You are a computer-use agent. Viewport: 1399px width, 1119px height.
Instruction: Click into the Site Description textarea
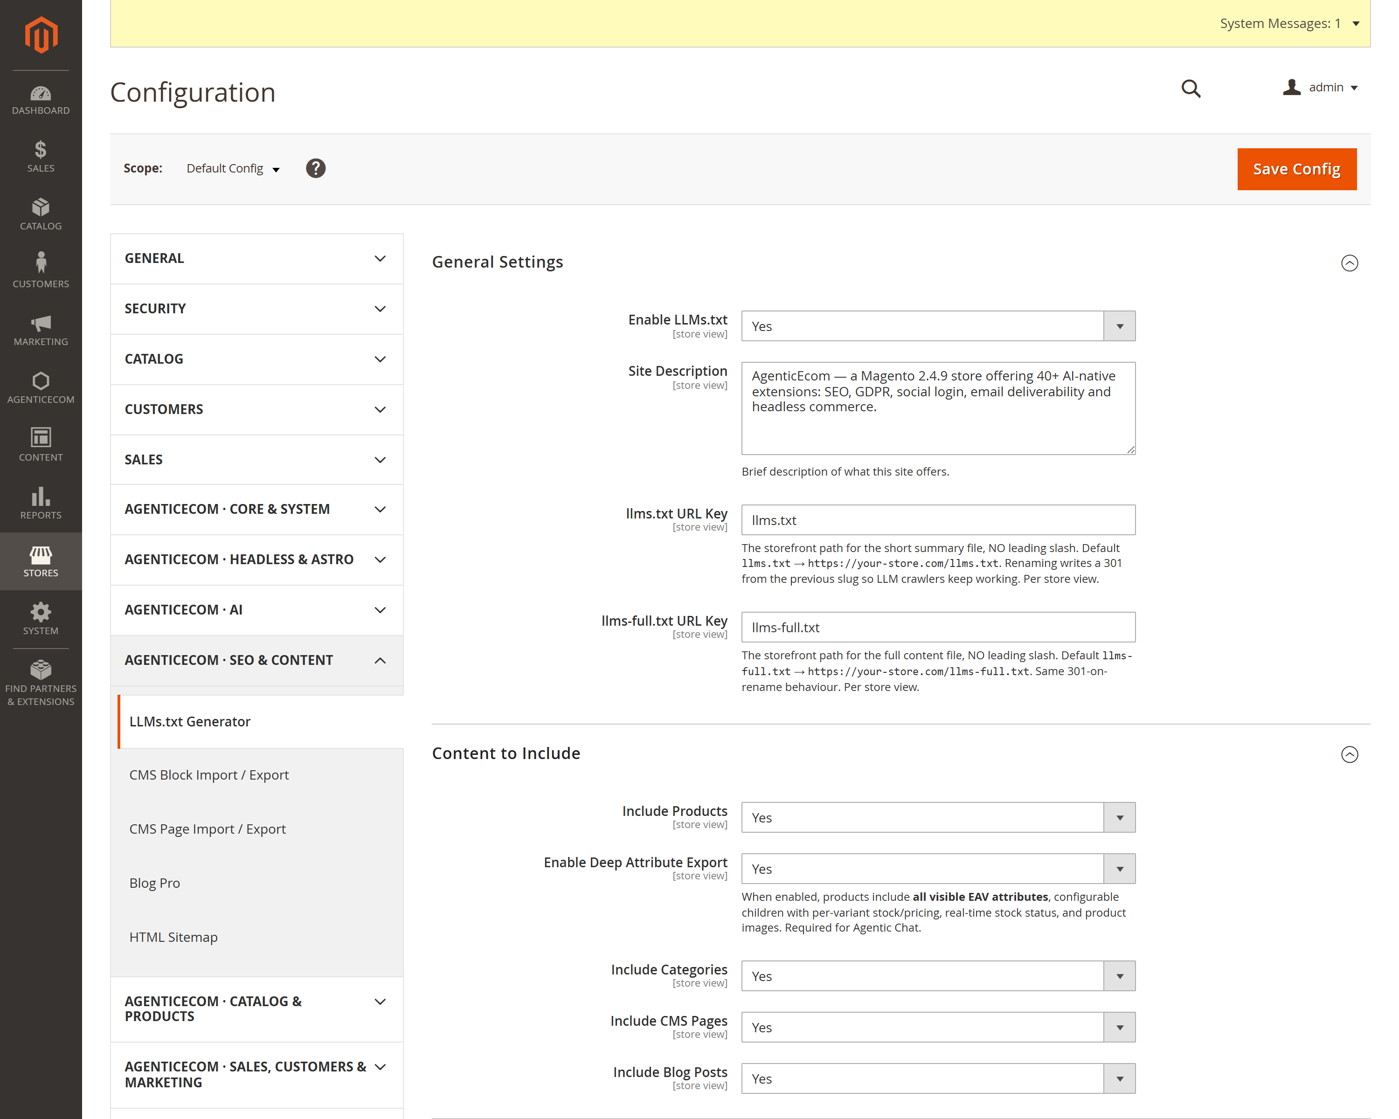938,408
